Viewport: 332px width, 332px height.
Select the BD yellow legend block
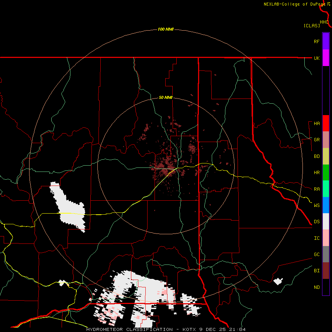coord(326,156)
